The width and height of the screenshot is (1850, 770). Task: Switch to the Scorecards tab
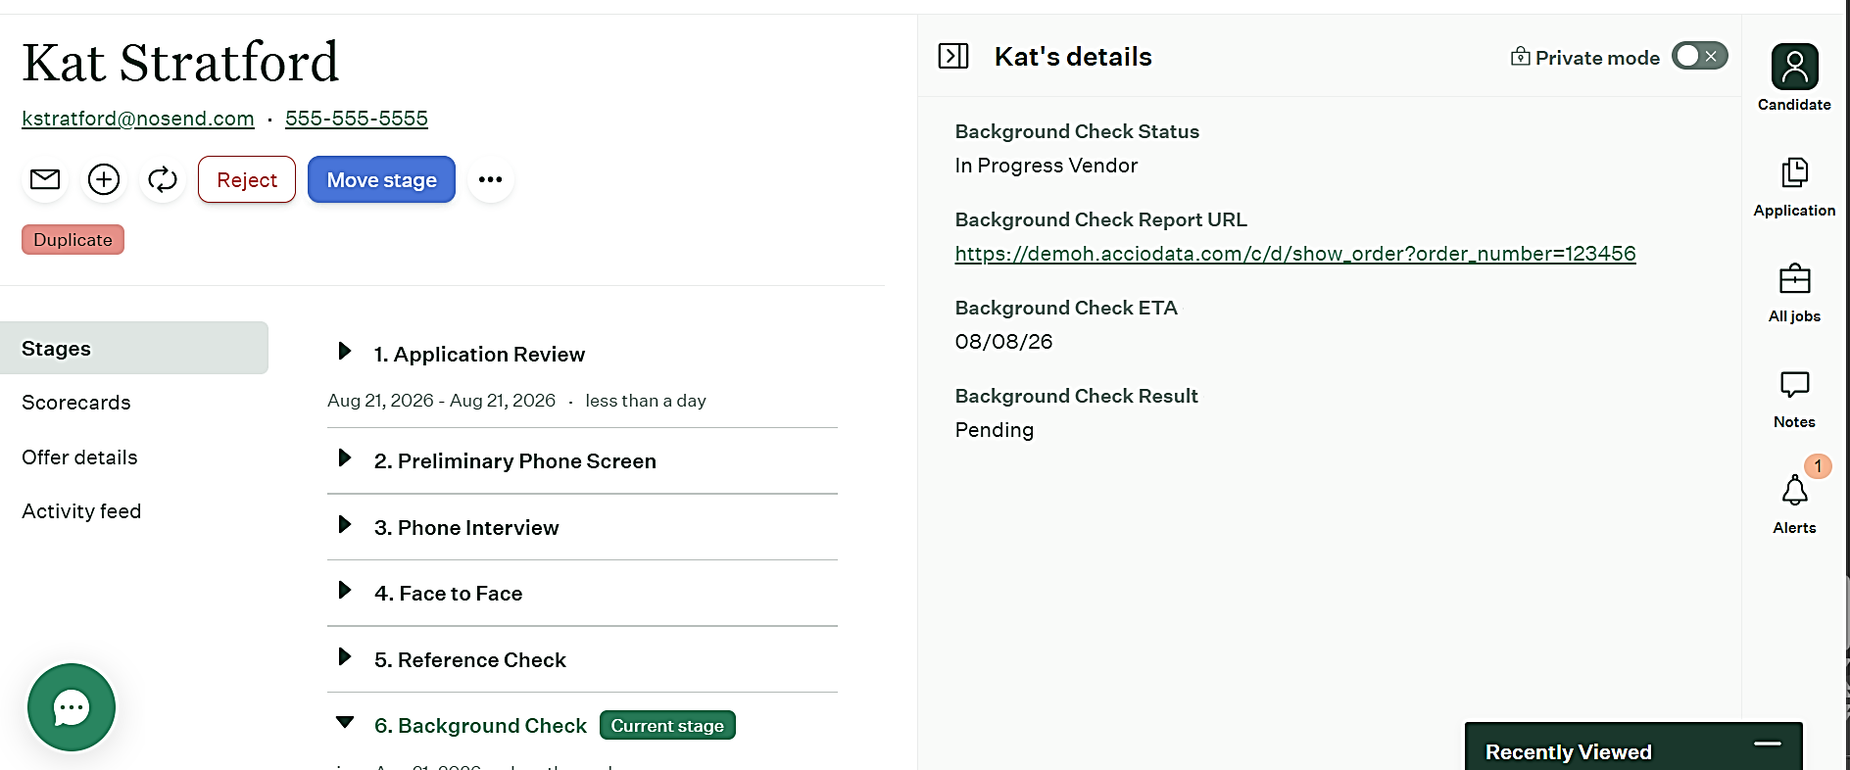pyautogui.click(x=76, y=403)
